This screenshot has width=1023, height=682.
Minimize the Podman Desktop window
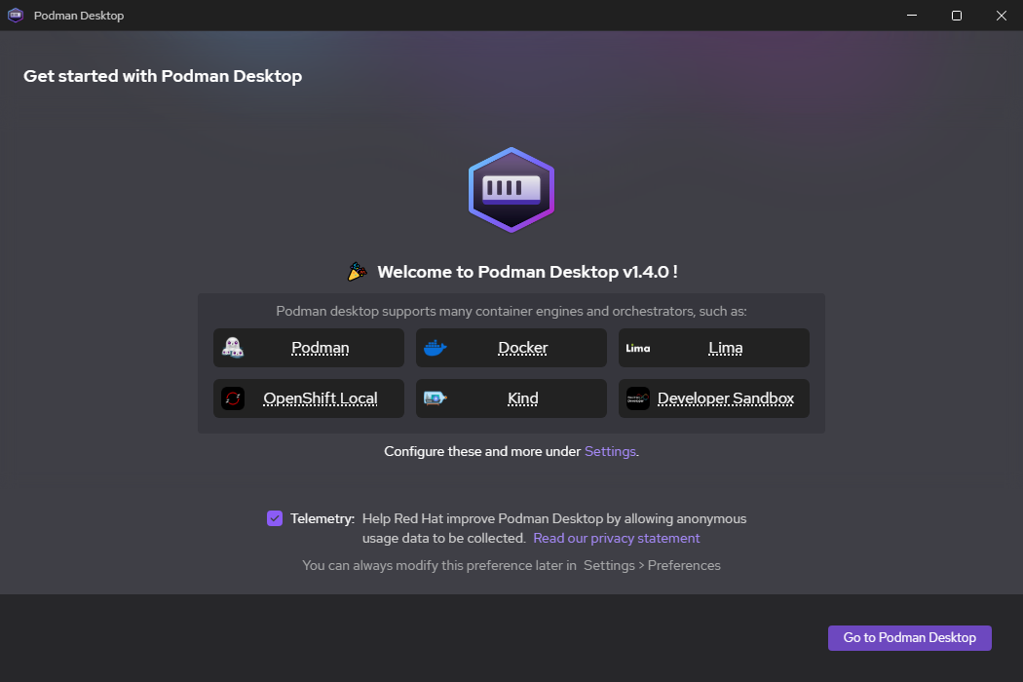tap(912, 15)
